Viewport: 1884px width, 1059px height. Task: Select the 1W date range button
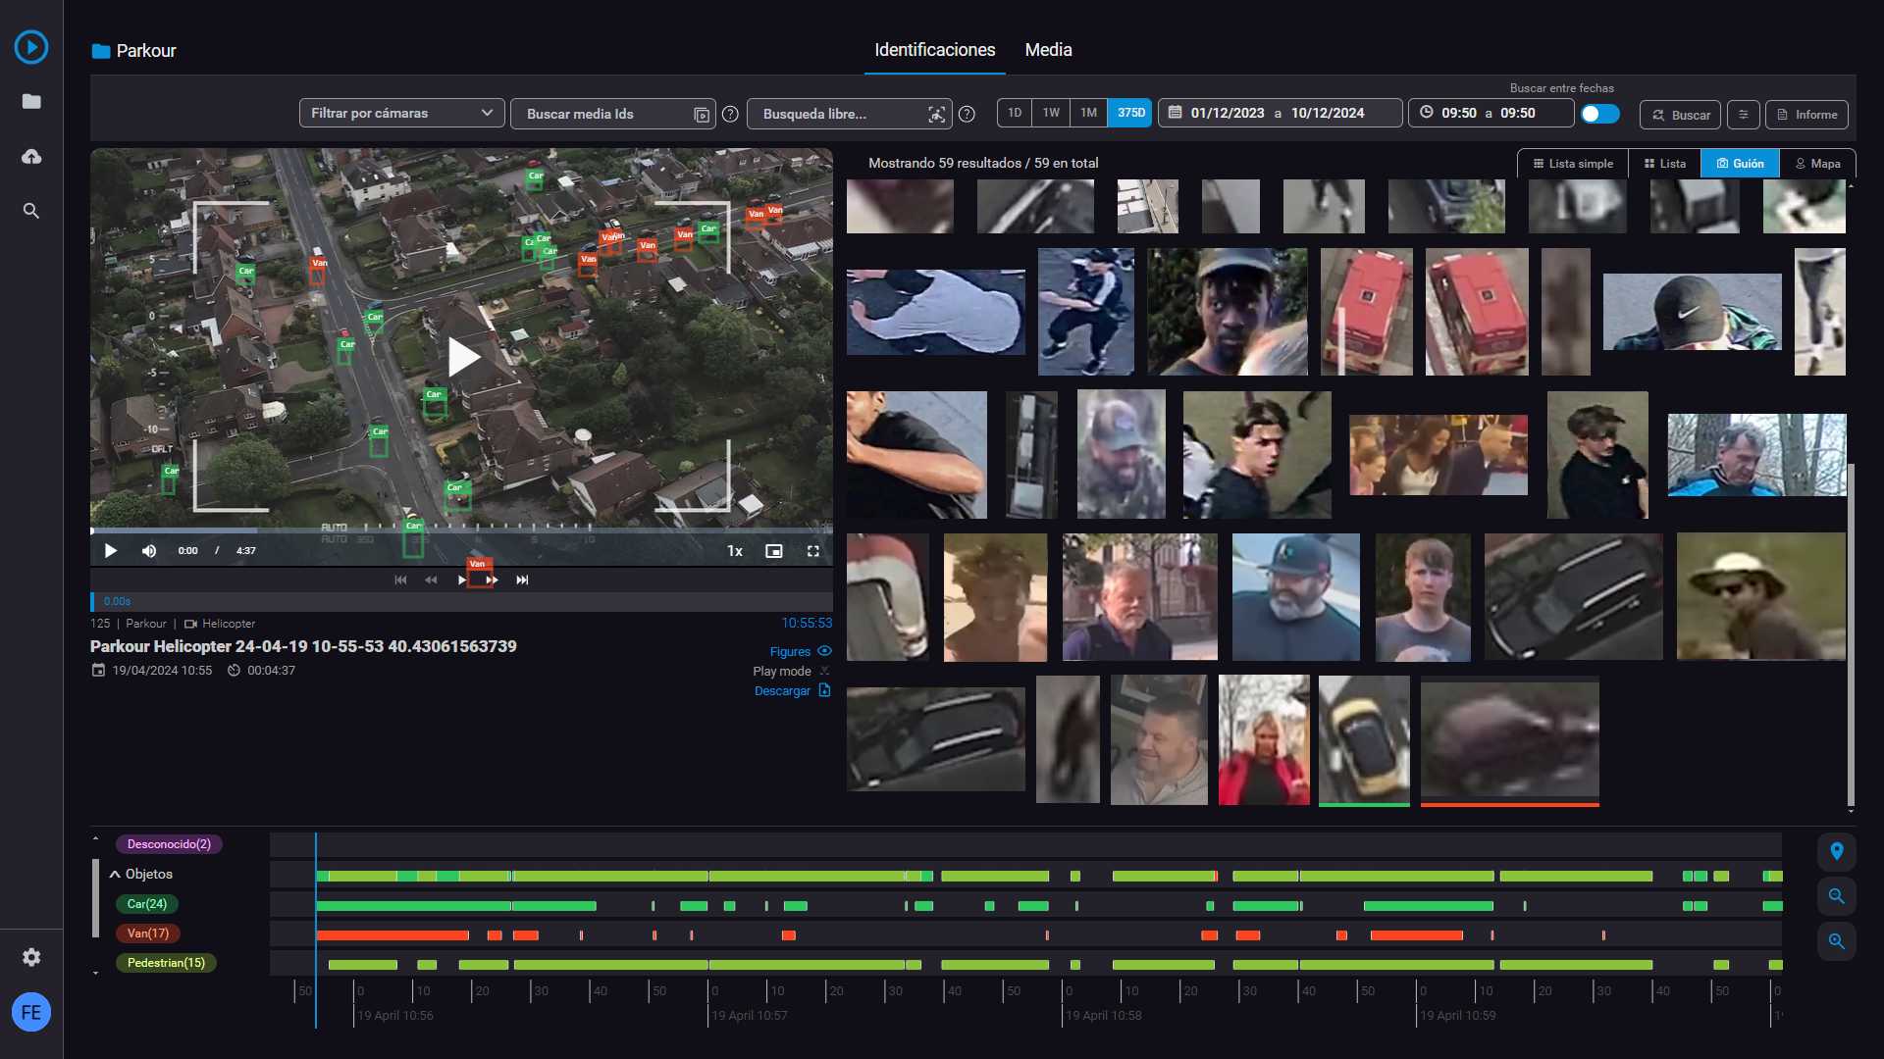point(1051,112)
